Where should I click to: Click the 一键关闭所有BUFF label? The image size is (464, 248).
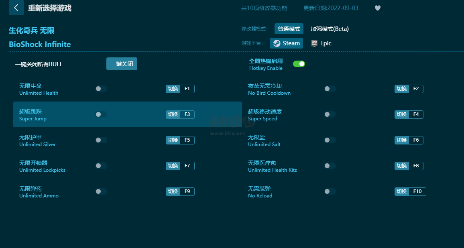[39, 64]
